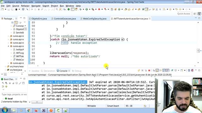Open the Debug configurations dropdown arrow
202x113 pixels.
click(83, 9)
